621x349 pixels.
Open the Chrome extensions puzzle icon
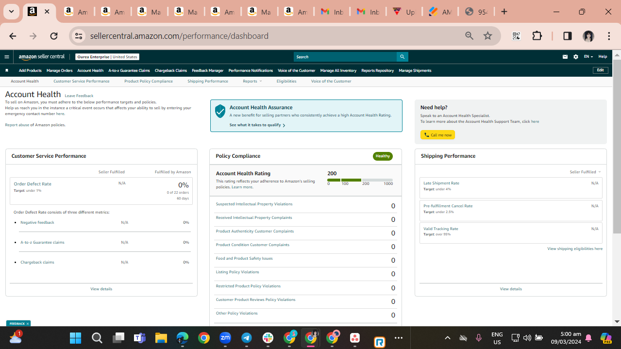[537, 36]
